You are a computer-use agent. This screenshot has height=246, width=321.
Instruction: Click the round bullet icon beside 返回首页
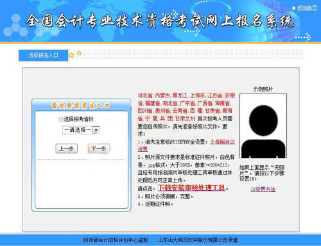click(x=294, y=8)
